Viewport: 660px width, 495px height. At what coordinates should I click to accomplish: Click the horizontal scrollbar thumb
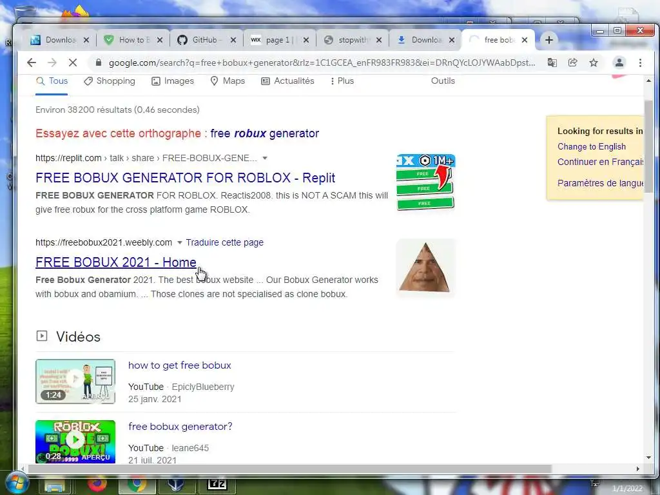(289, 469)
